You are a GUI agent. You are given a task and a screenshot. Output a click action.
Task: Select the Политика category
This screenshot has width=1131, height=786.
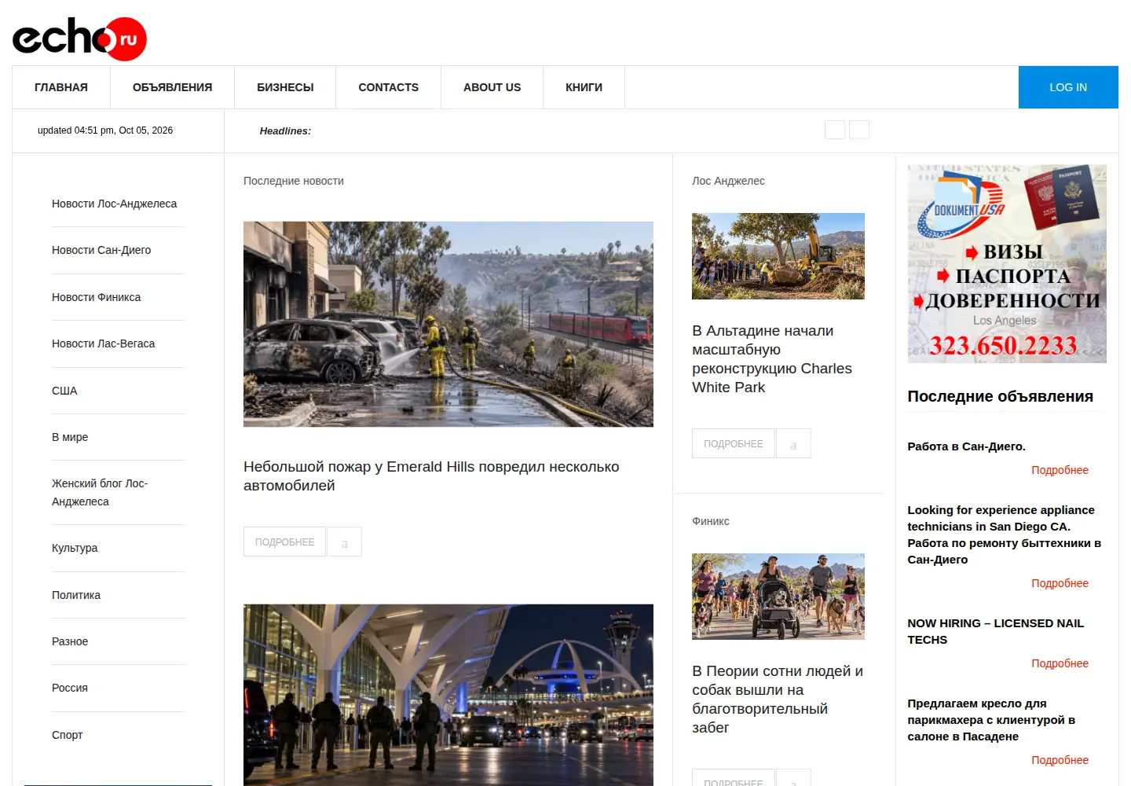point(76,595)
